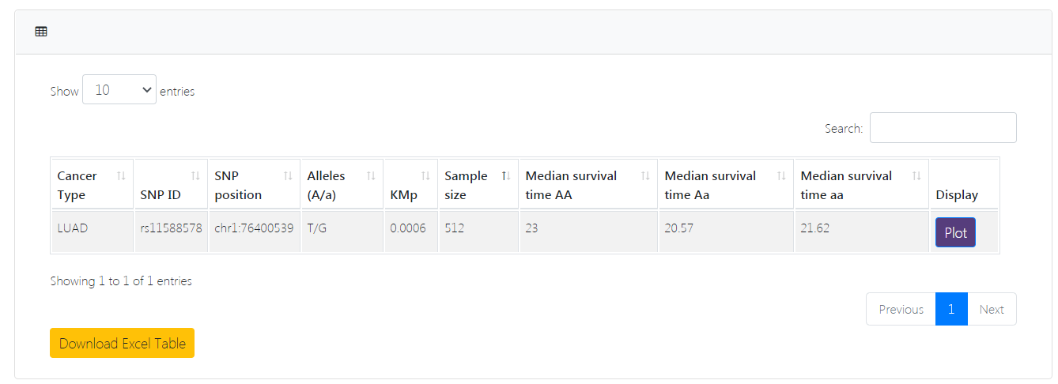Sort by Cancer Type column arrows

pyautogui.click(x=122, y=175)
